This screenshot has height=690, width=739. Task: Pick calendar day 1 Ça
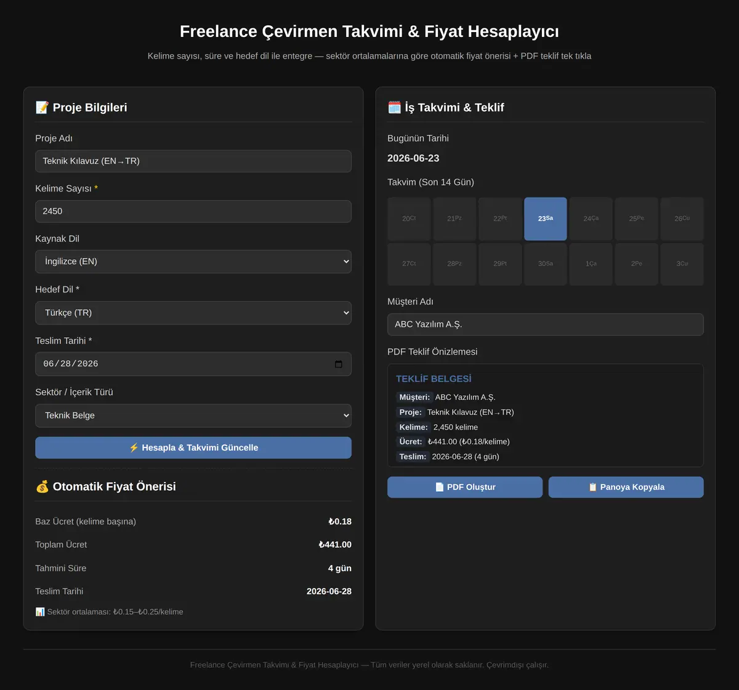591,263
